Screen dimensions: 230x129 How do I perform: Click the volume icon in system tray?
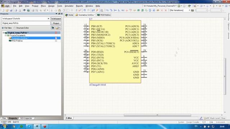[209, 126]
